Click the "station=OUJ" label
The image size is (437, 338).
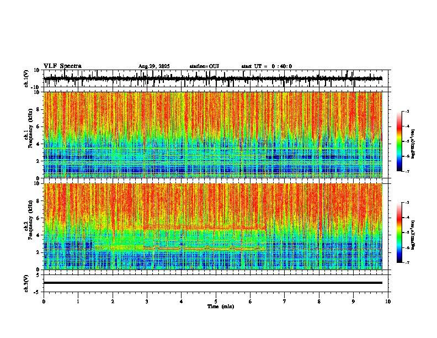point(204,66)
